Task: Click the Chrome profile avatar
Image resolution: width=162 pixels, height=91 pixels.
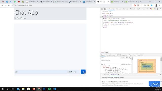Action: [x=156, y=6]
